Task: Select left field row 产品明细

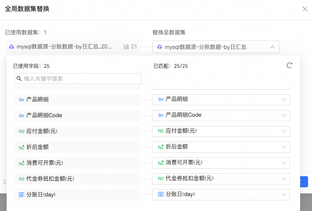Action: (x=77, y=100)
